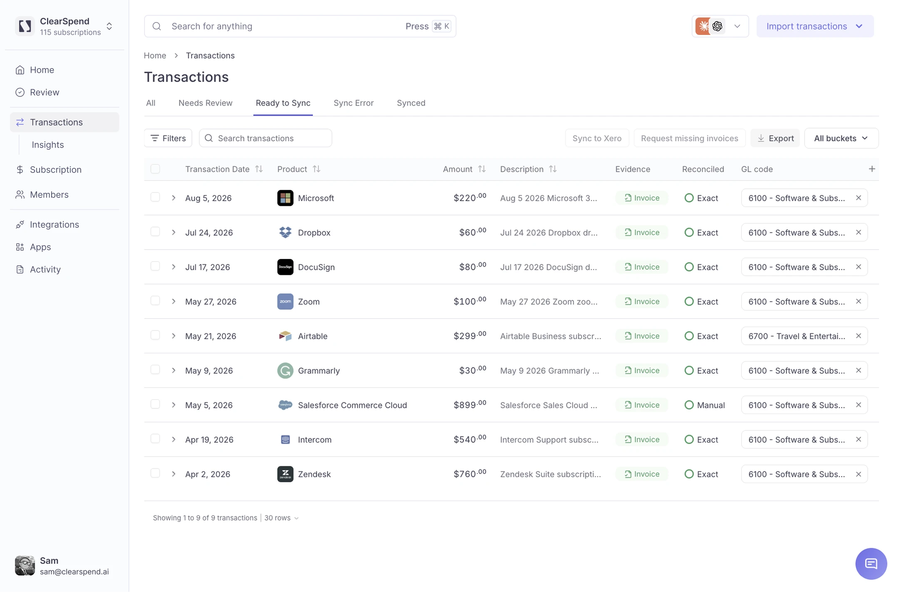Click Request missing invoices
The height and width of the screenshot is (592, 899).
[689, 138]
